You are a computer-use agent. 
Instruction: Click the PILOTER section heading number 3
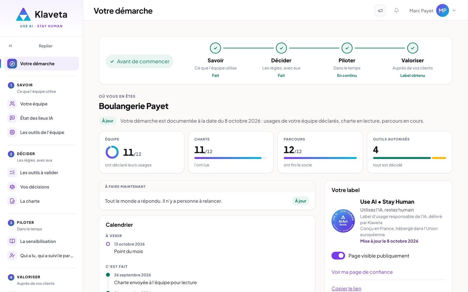tap(11, 223)
